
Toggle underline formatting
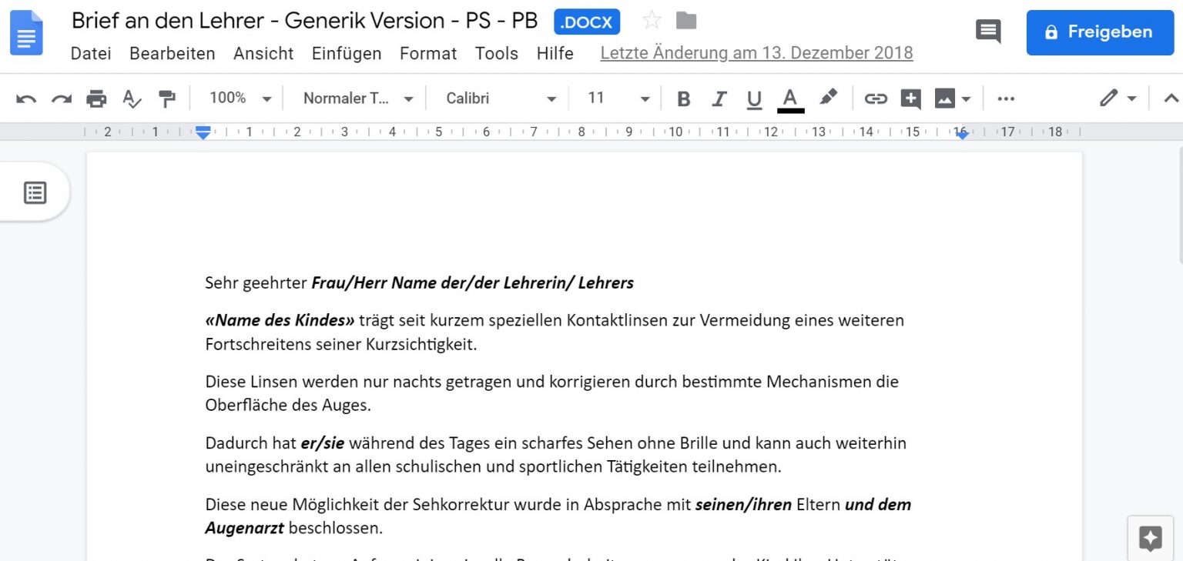754,99
